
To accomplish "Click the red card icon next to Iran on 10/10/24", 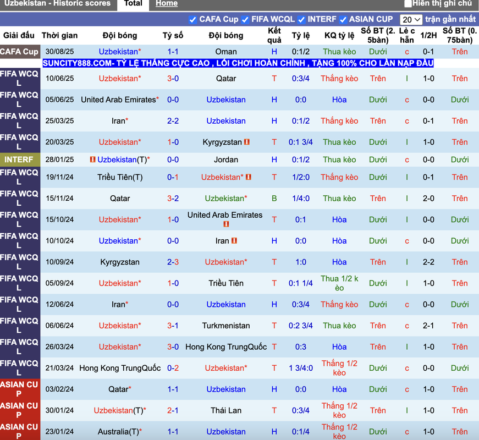I will click(x=234, y=240).
